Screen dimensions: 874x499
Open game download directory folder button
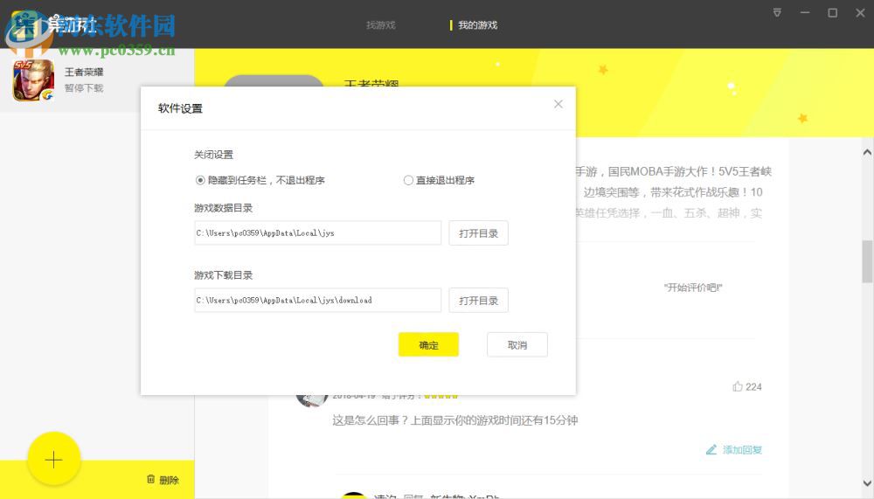pyautogui.click(x=478, y=300)
